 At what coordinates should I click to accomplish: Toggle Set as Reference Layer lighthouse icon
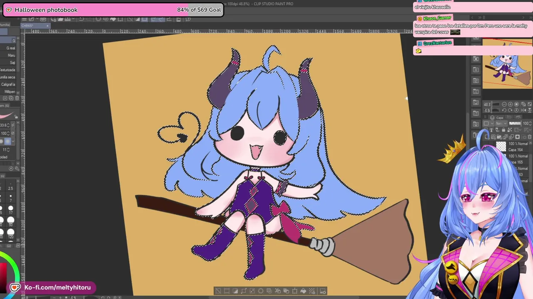click(x=491, y=130)
